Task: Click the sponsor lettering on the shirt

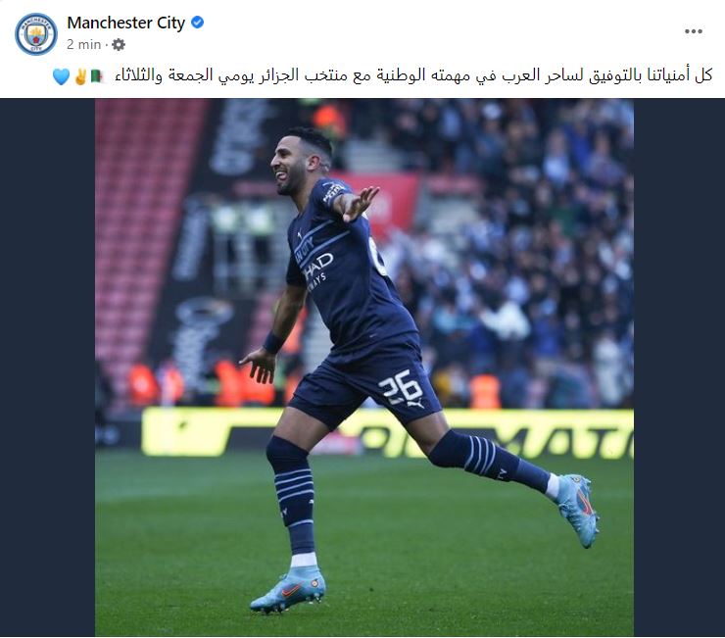Action: click(x=316, y=269)
